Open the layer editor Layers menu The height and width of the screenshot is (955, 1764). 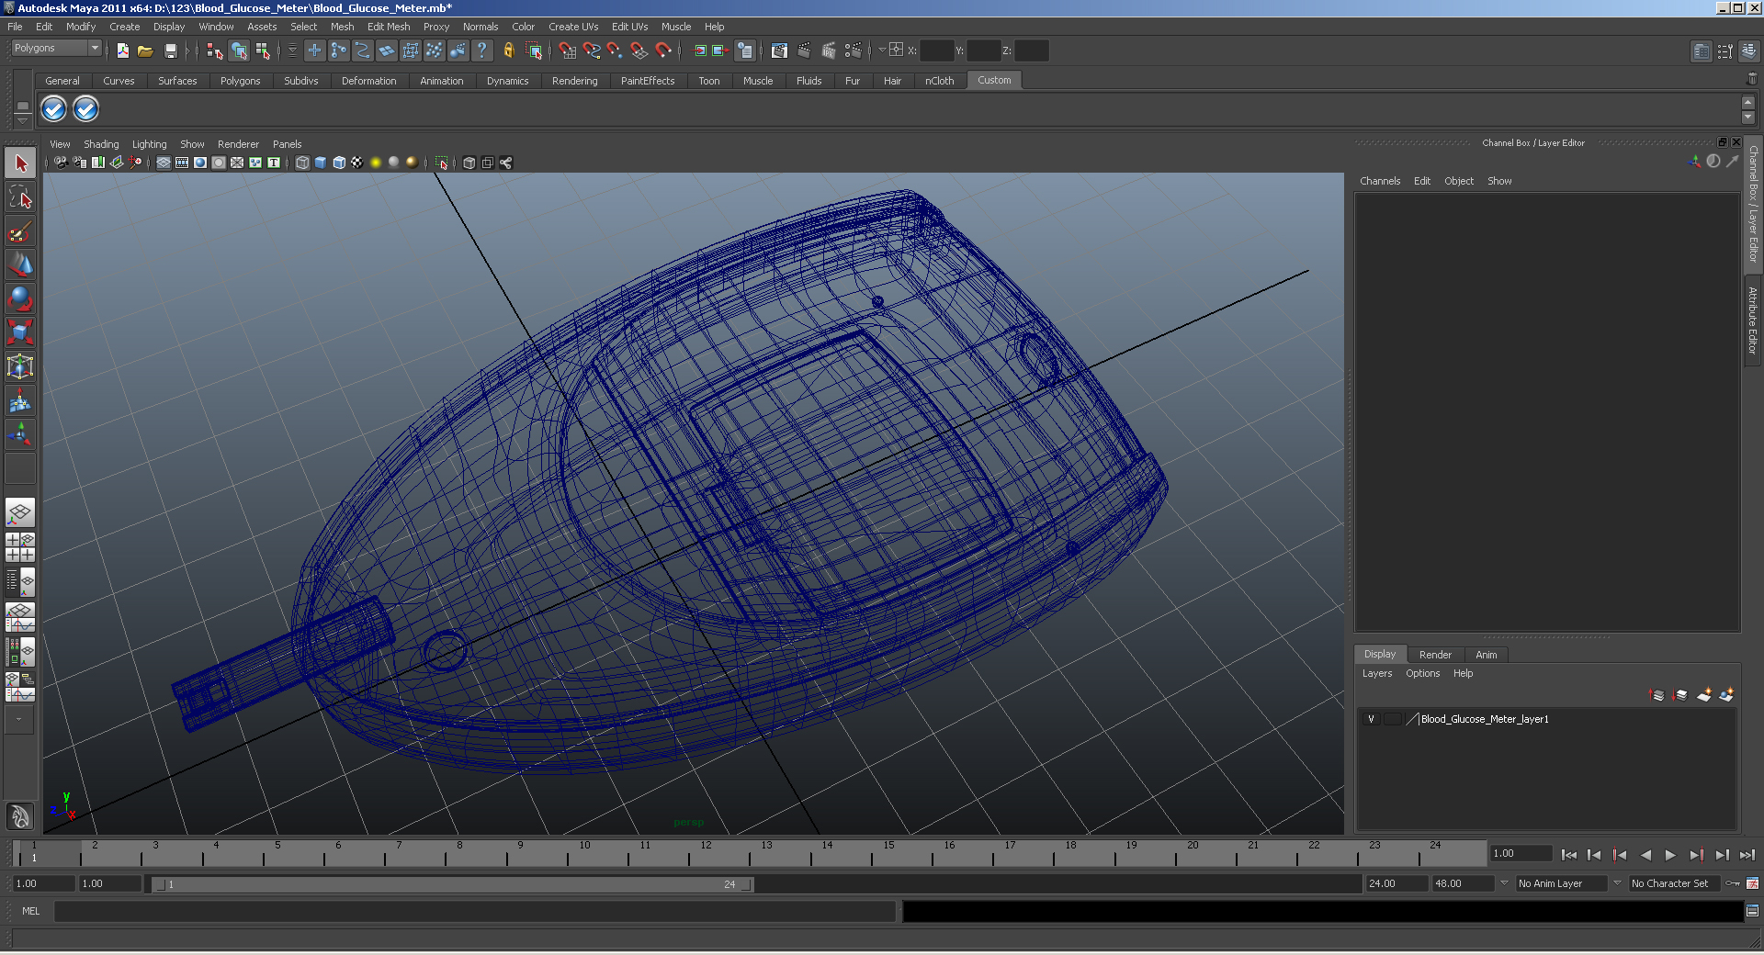1376,673
